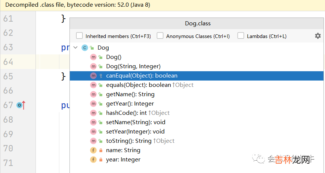
Task: Select canEqual(Object): boolean method
Action: pyautogui.click(x=142, y=76)
